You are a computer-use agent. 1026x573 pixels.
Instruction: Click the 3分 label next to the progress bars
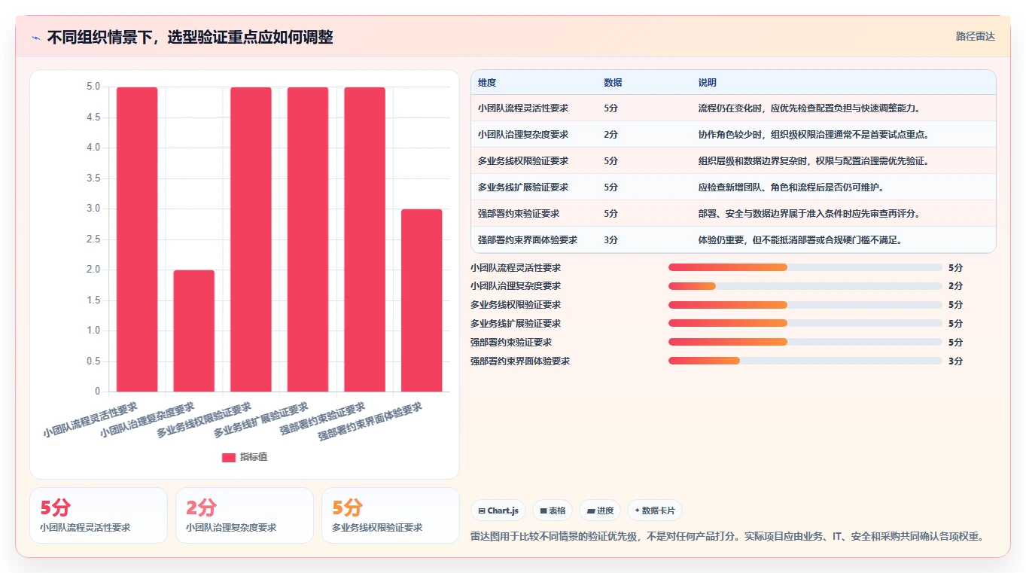955,361
